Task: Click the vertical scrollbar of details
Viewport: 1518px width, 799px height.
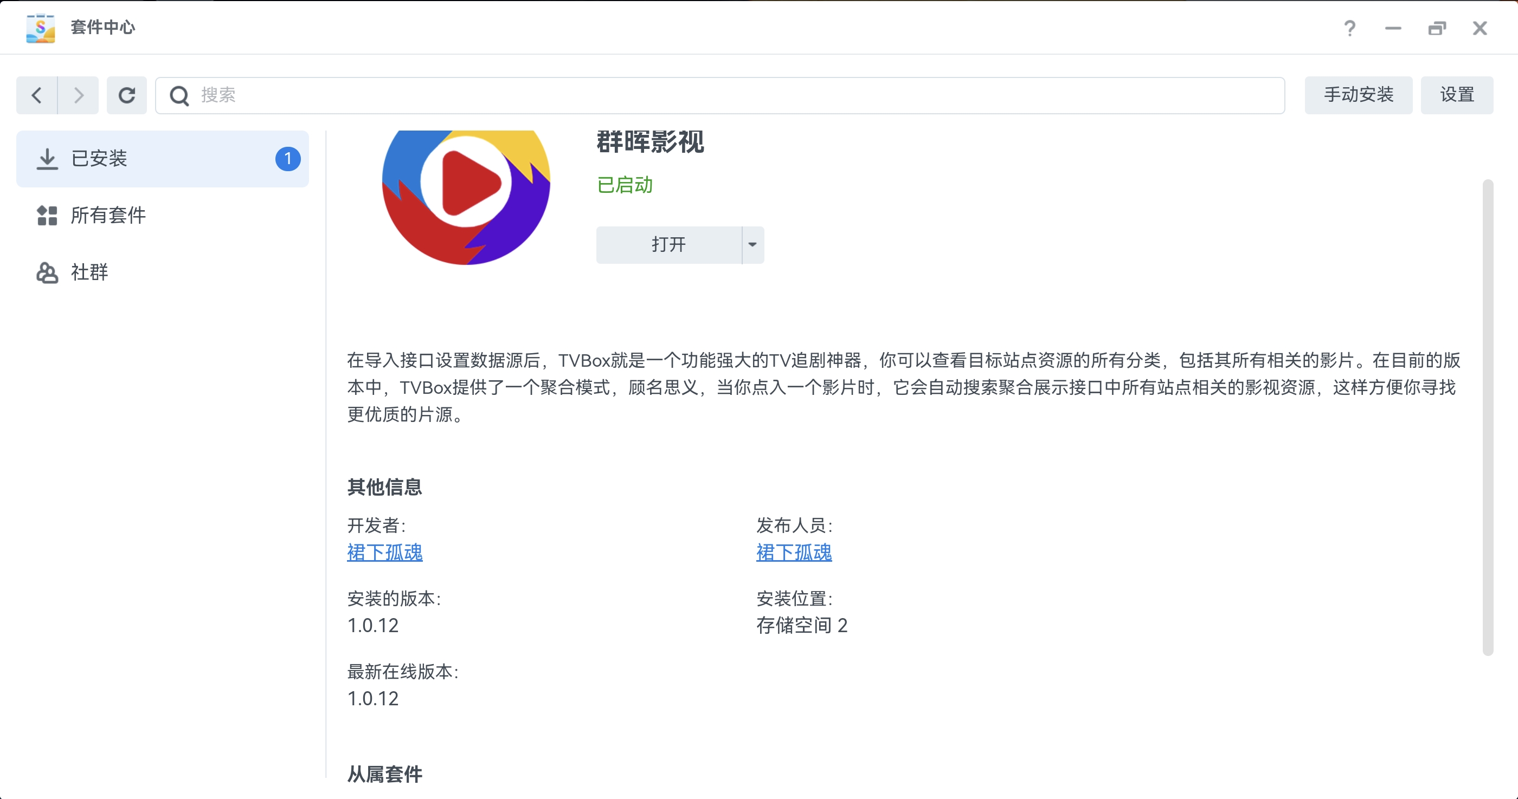Action: pos(1488,417)
